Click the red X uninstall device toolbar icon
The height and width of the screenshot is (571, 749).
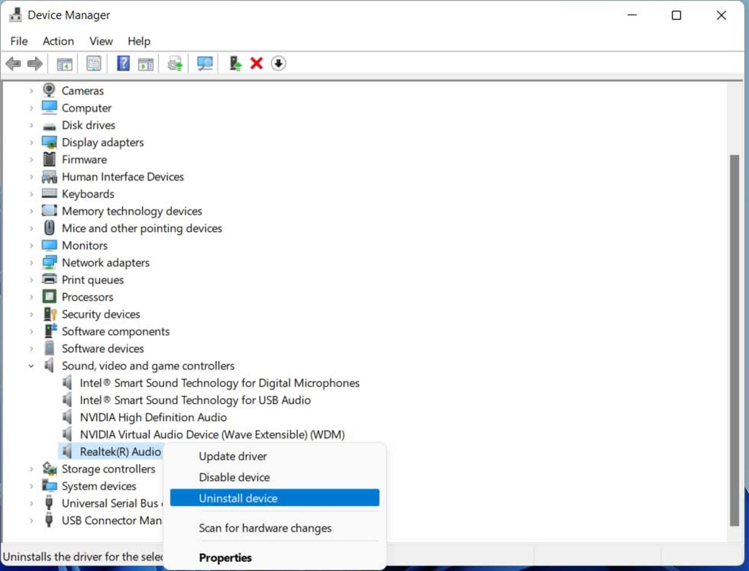click(x=256, y=63)
